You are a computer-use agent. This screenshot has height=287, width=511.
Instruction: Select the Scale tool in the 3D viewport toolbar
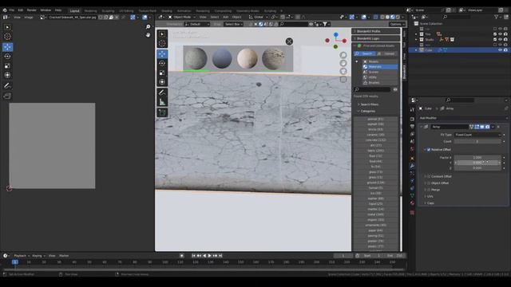coord(162,73)
